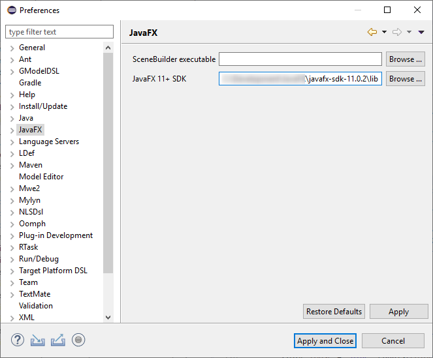Close the Preferences window
The image size is (433, 358).
[417, 10]
